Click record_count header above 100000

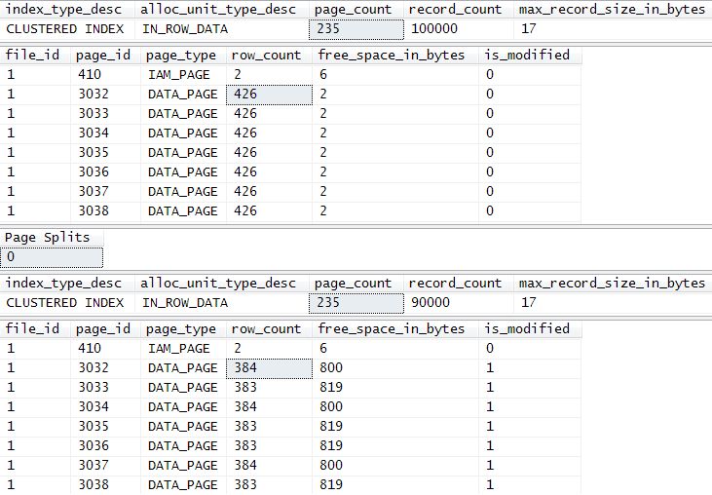tap(458, 10)
